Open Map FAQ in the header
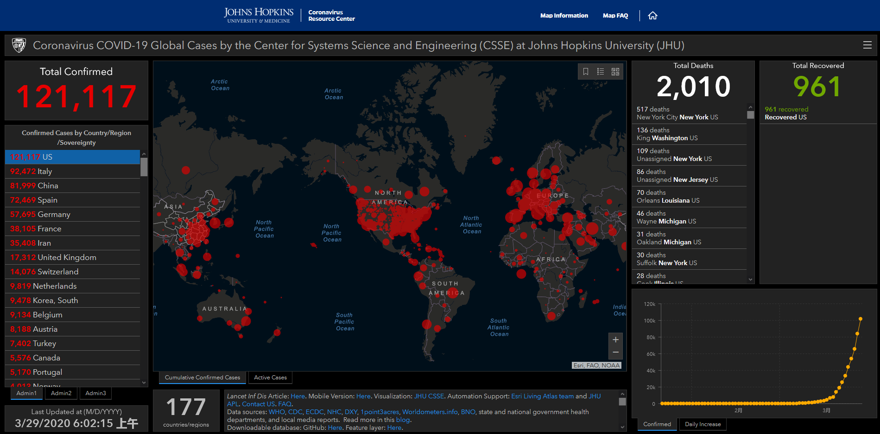 615,16
